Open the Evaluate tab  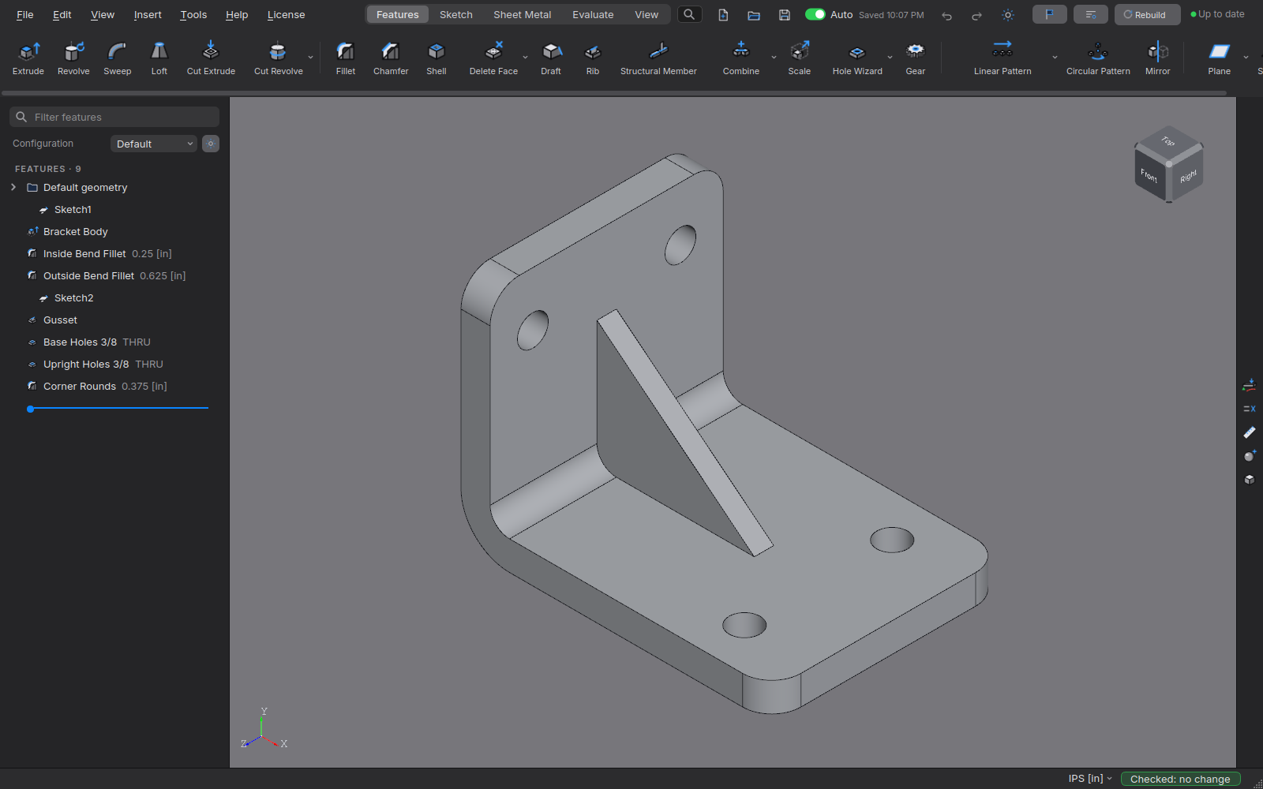click(593, 14)
